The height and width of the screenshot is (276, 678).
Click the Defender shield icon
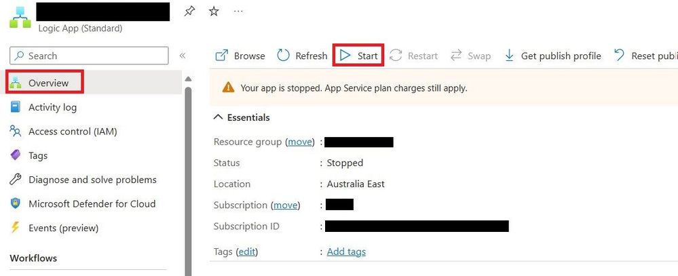(x=15, y=203)
